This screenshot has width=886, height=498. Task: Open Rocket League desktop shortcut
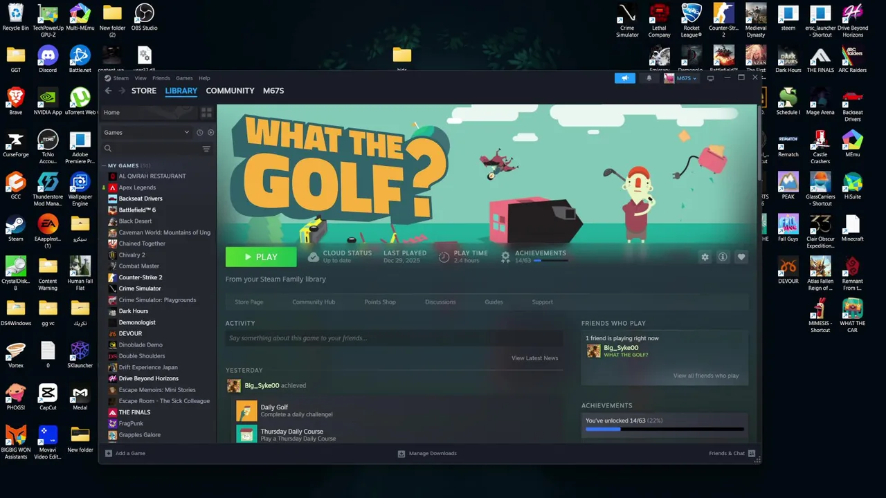coord(691,21)
